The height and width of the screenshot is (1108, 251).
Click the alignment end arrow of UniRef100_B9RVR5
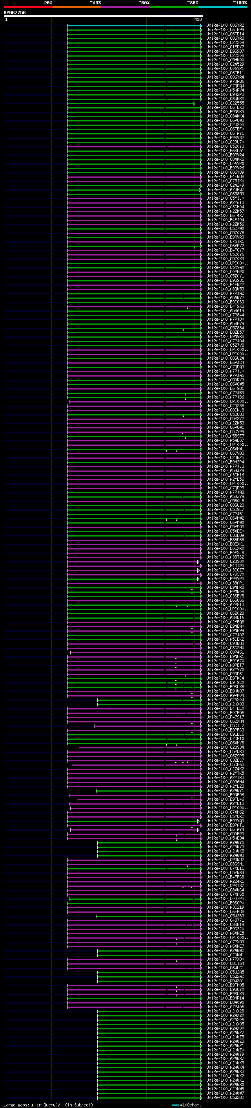tap(198, 579)
